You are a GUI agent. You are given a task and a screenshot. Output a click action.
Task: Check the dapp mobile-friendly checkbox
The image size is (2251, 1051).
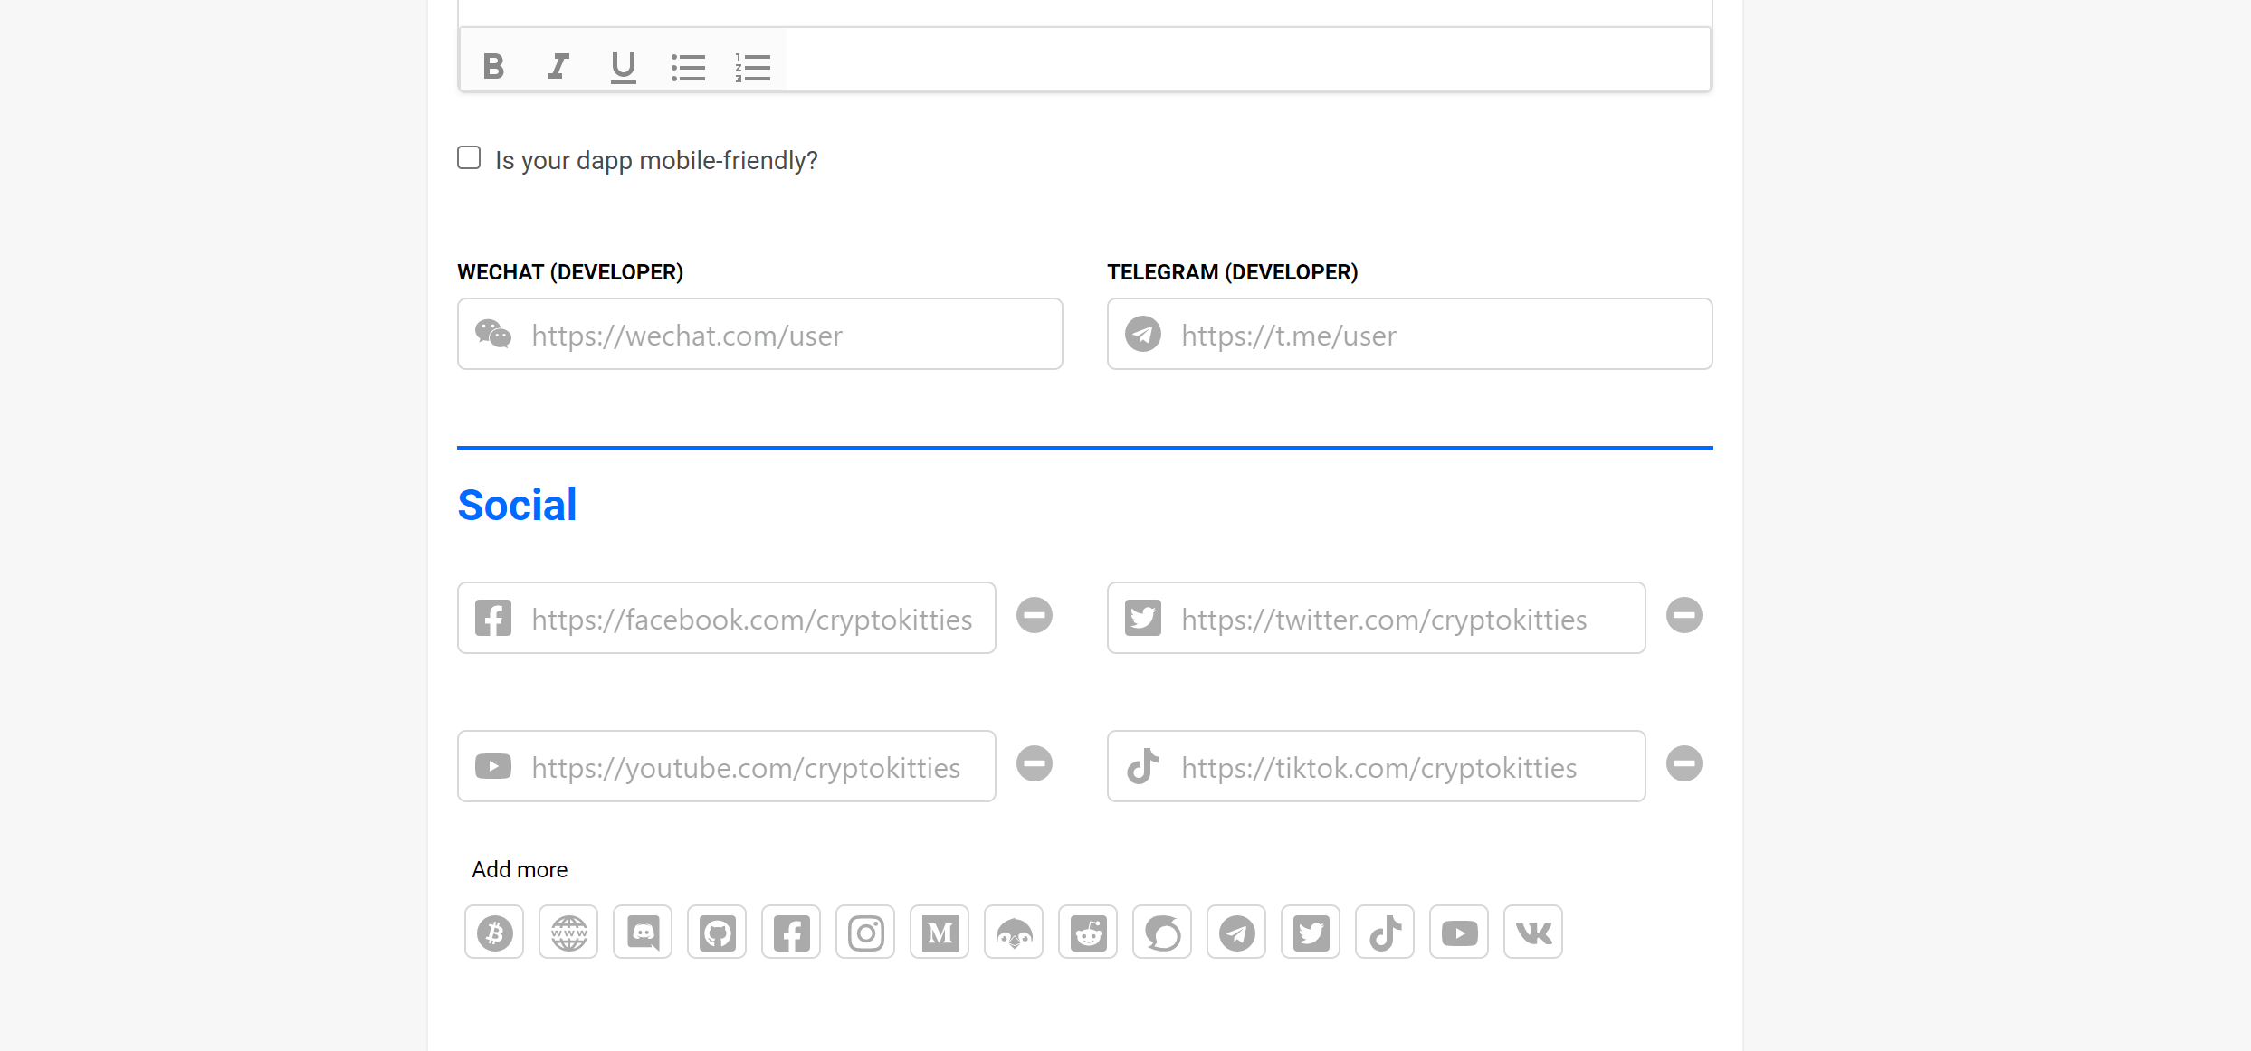click(469, 158)
